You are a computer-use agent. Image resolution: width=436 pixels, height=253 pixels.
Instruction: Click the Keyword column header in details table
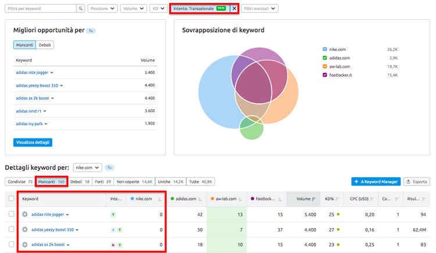tap(30, 199)
